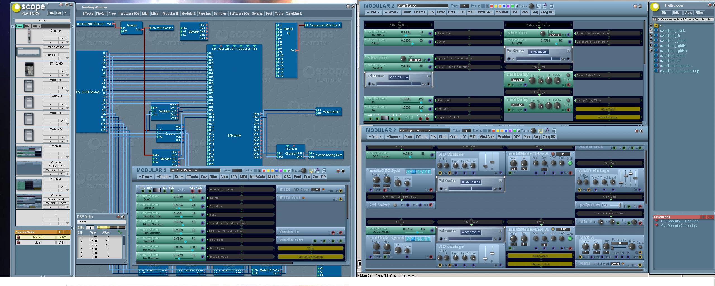Expand the MIDI Monitor device dropdown arrow
The height and width of the screenshot is (286, 715).
pyautogui.click(x=67, y=59)
